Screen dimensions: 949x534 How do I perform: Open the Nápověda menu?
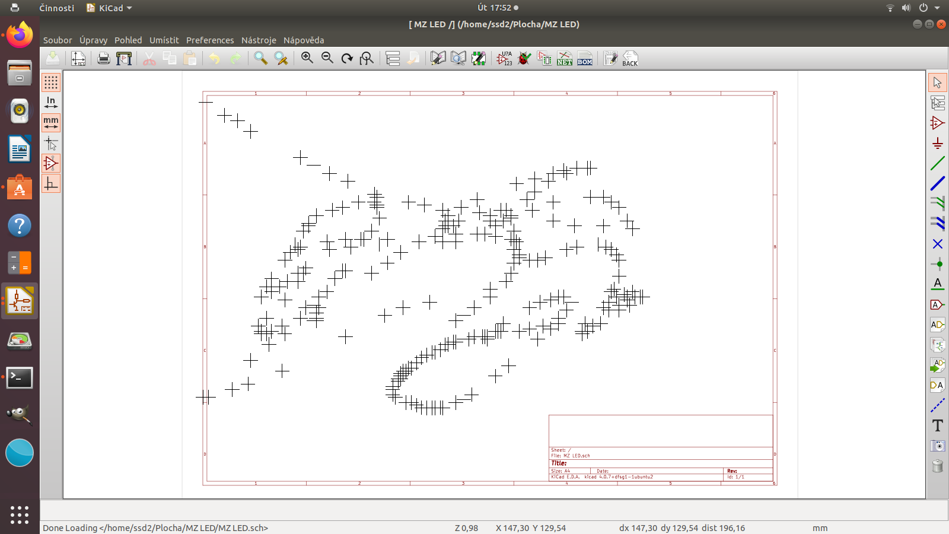click(x=304, y=40)
